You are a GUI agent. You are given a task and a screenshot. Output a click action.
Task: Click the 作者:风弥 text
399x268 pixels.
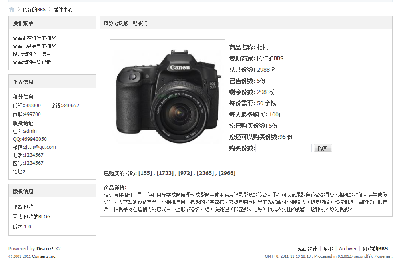[x=23, y=207]
